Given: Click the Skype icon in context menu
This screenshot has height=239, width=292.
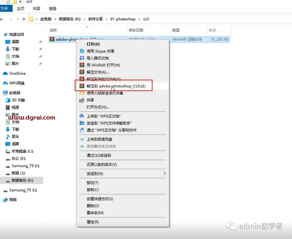Looking at the screenshot, I should (82, 51).
